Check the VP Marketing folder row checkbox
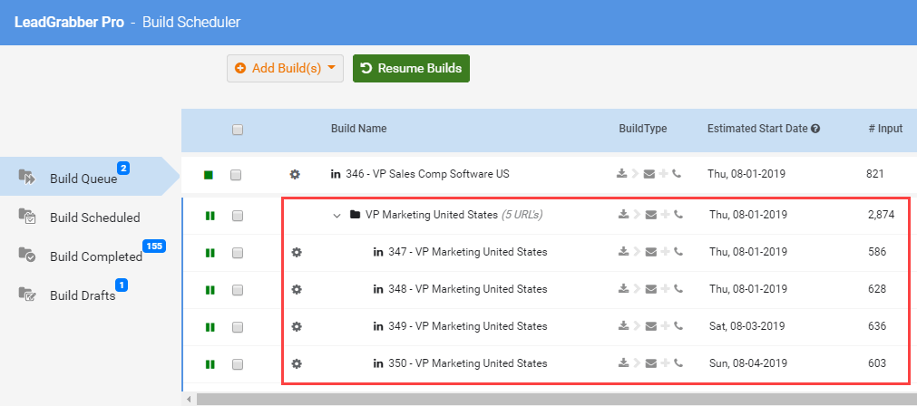917x406 pixels. tap(238, 216)
